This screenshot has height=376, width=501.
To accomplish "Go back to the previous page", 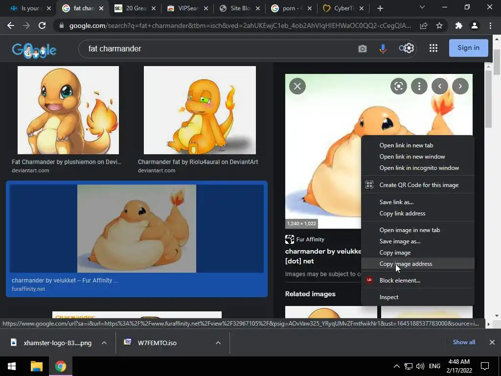I will [x=11, y=25].
